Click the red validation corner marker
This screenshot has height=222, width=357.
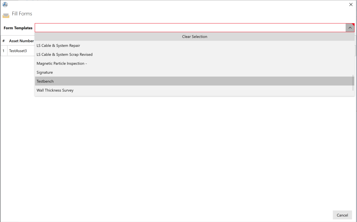click(353, 25)
